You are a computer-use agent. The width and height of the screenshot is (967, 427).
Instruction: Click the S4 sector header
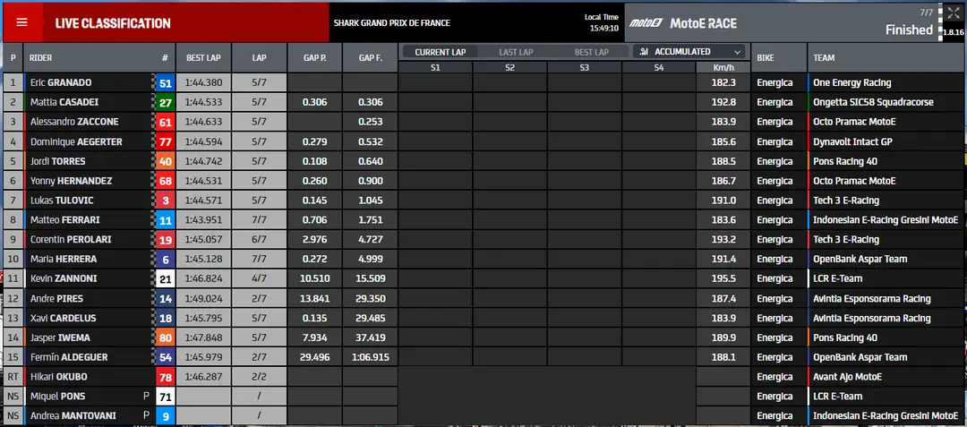[659, 68]
